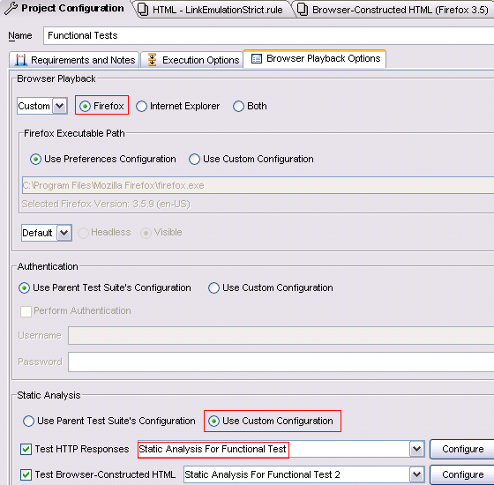Click the wrench icon beside Project Configuration

[x=11, y=8]
